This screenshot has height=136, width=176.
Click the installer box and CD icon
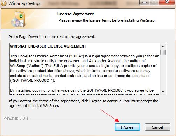18,19
